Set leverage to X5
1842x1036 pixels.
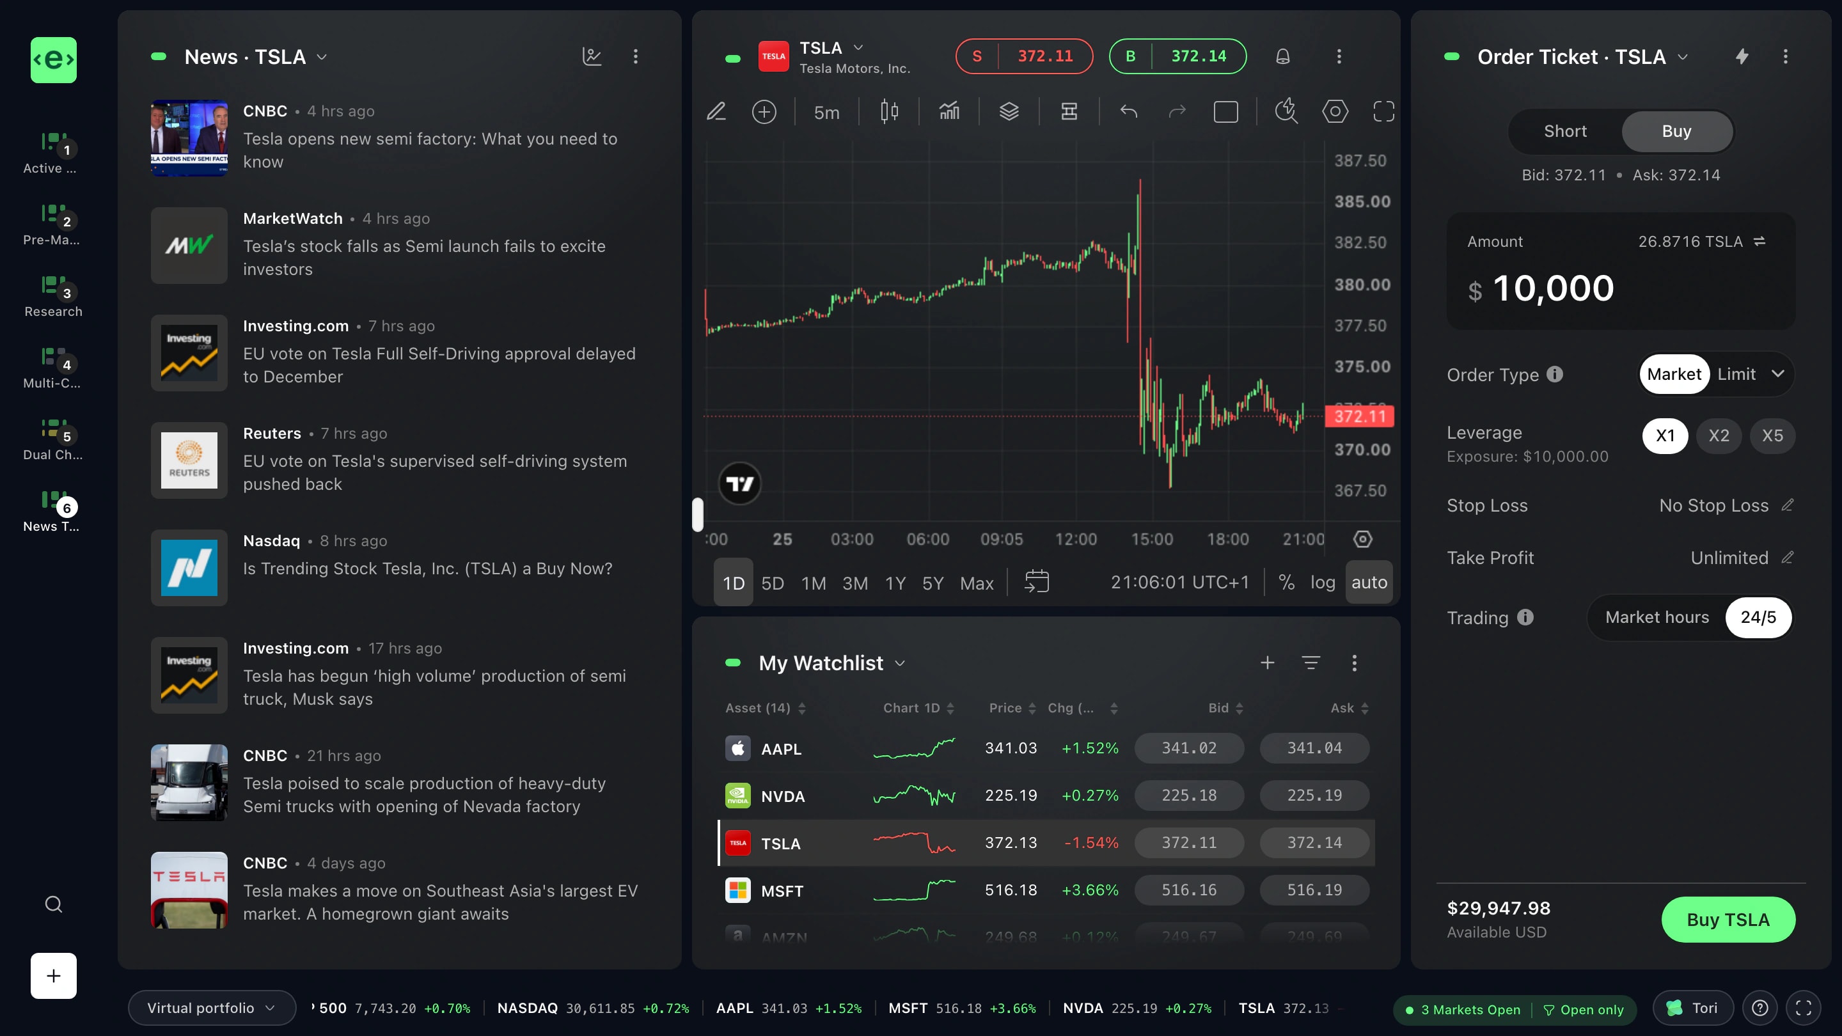tap(1772, 436)
